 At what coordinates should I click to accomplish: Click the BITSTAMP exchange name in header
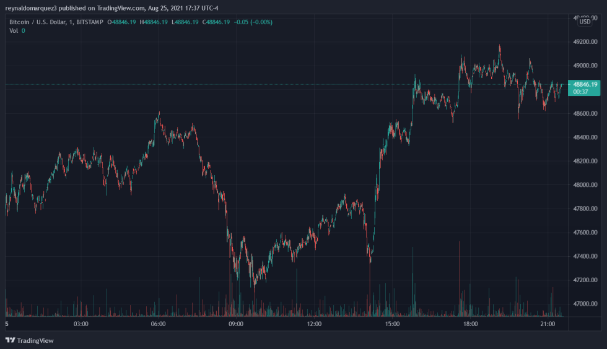tap(90, 22)
